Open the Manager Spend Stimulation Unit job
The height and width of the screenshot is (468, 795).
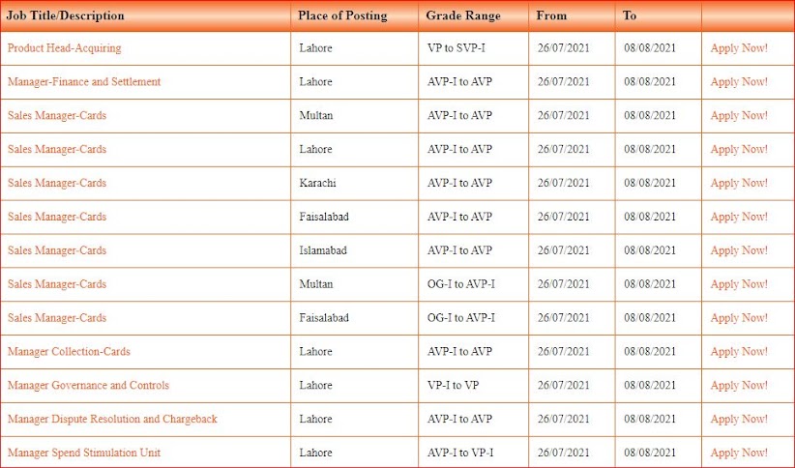tap(84, 453)
